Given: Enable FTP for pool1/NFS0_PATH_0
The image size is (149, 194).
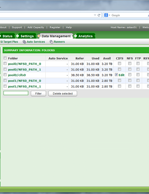Looking at the screenshot, I should 138,80.
